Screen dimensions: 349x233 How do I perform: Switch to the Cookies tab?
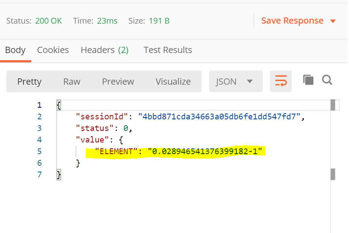click(x=53, y=50)
